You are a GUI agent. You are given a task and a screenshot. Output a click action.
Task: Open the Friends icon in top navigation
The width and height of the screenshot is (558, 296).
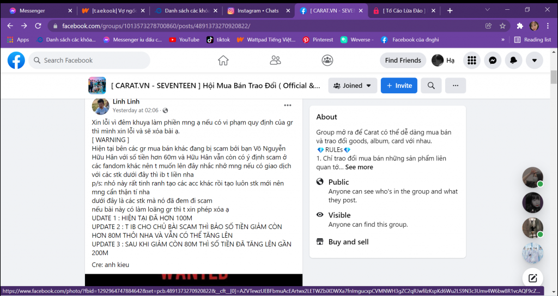tap(275, 60)
